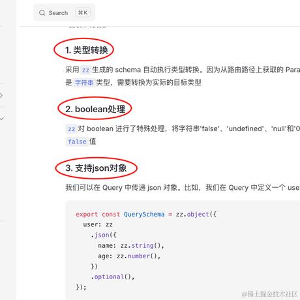Click 'age: zz.number(),' code line
Image resolution: width=300 pixels, height=300 pixels.
(129, 256)
